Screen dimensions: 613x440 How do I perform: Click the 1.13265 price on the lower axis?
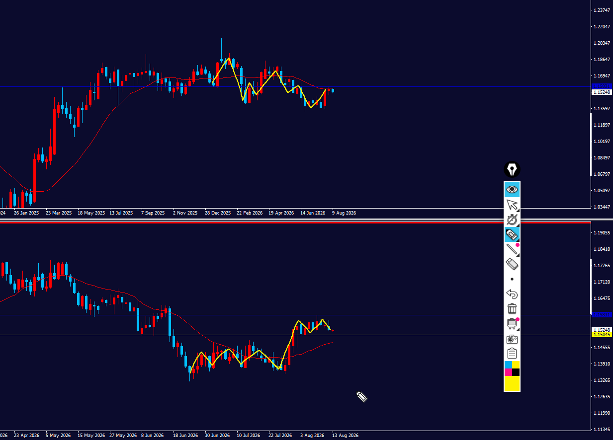[602, 380]
